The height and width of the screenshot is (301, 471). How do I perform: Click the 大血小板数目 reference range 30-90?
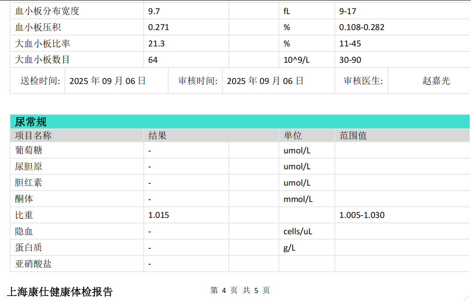[350, 60]
